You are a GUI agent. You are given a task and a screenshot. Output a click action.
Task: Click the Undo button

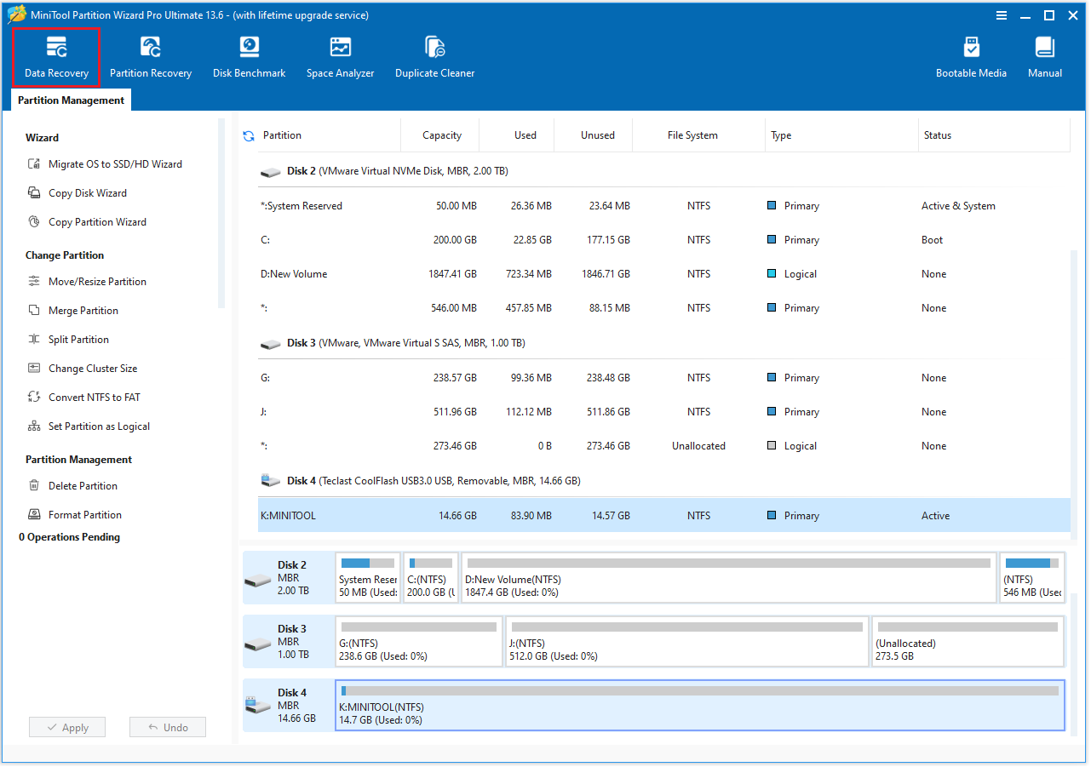point(167,727)
